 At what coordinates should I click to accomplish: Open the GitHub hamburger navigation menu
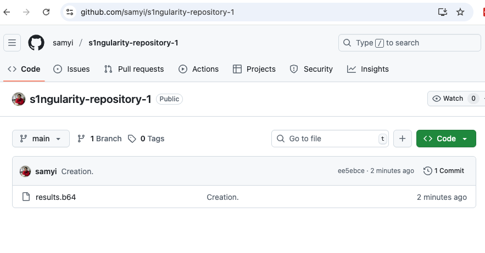click(12, 43)
